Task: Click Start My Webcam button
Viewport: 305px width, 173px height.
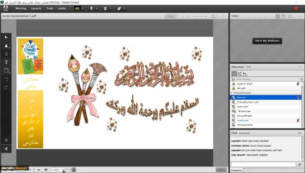Action: (x=267, y=41)
